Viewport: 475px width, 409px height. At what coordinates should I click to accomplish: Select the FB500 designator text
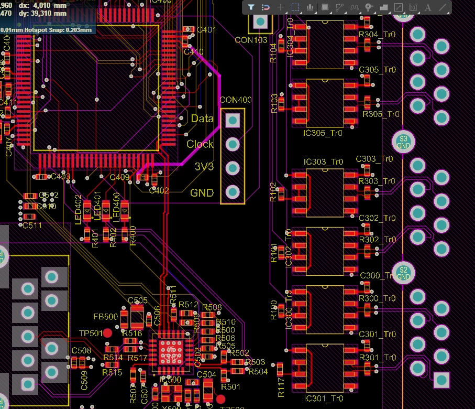(x=105, y=317)
